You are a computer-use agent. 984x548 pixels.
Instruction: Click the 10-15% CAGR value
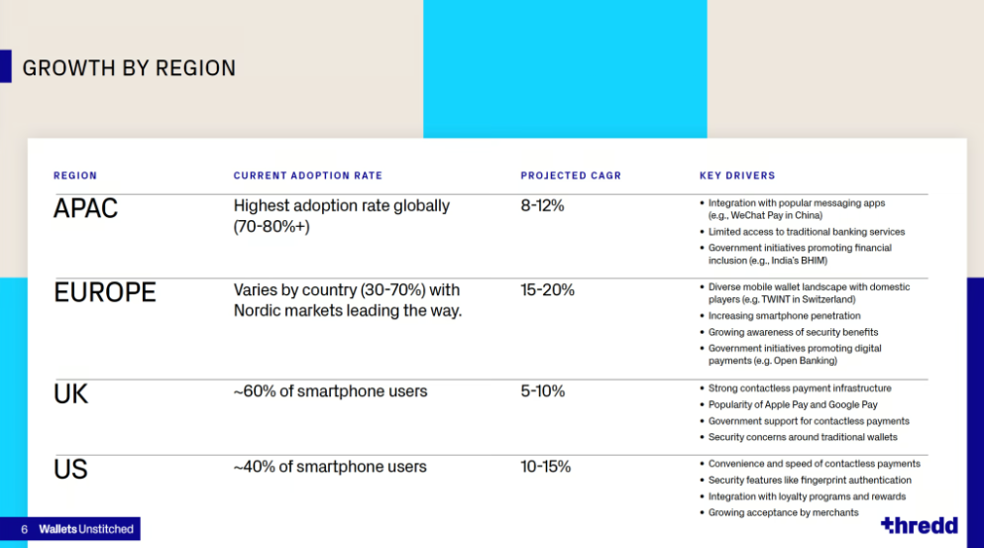coord(545,467)
